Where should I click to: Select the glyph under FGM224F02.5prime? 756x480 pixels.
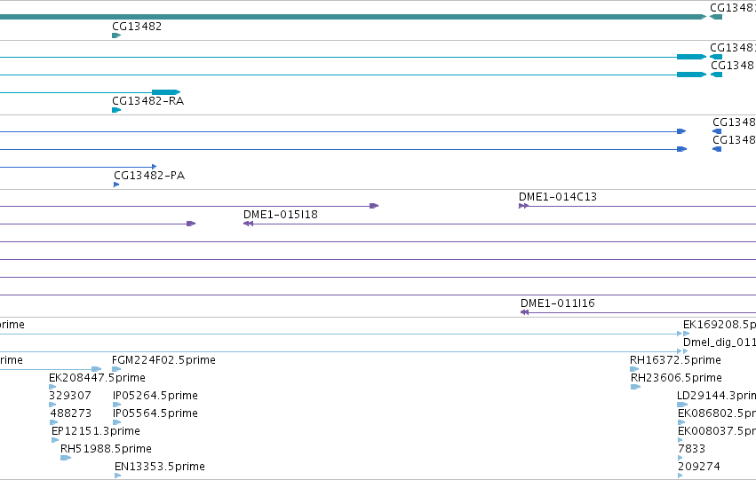click(116, 369)
